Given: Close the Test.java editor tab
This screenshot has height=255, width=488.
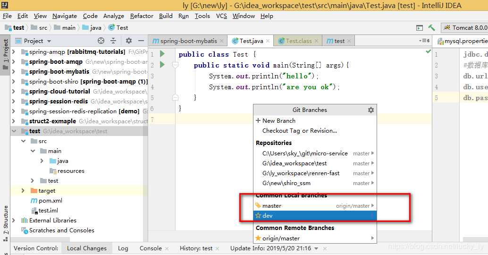Looking at the screenshot, I should pos(267,41).
